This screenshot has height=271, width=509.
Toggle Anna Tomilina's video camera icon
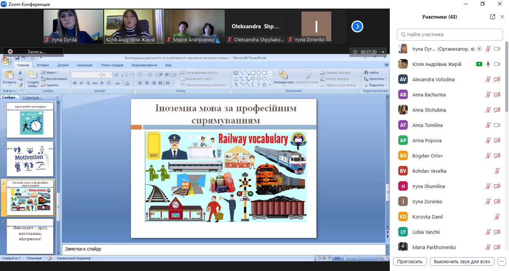tap(497, 125)
